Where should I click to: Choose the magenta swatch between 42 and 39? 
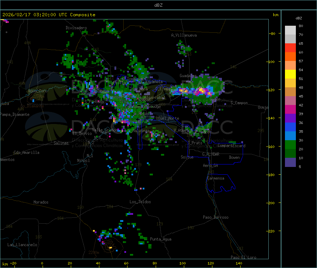(290, 109)
